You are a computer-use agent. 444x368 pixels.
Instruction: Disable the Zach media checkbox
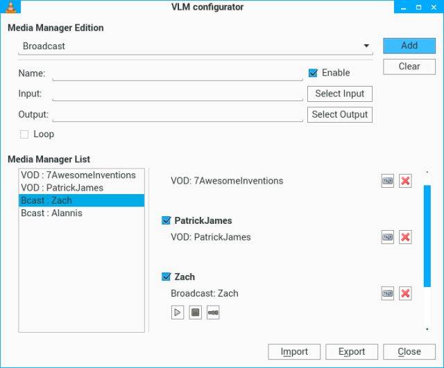click(166, 277)
